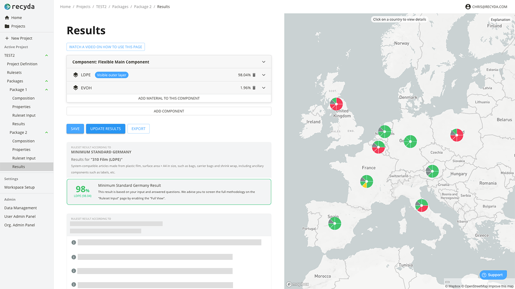The width and height of the screenshot is (515, 289).
Task: Click the second info icon in loading results
Action: pos(74,257)
